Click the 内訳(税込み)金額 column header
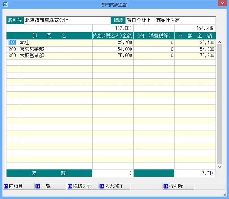Viewport: 229px width, 199px height. 113,36
